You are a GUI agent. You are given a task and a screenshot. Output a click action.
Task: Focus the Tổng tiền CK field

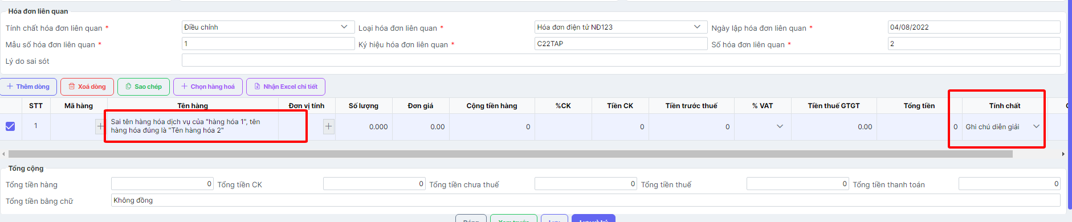tap(374, 183)
